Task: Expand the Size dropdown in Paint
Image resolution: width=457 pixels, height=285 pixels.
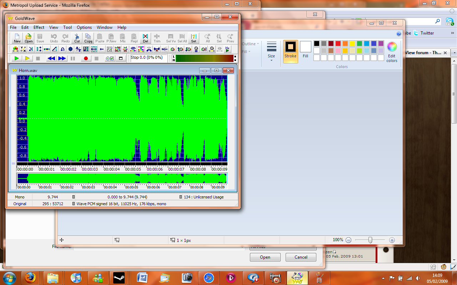Action: click(x=271, y=52)
